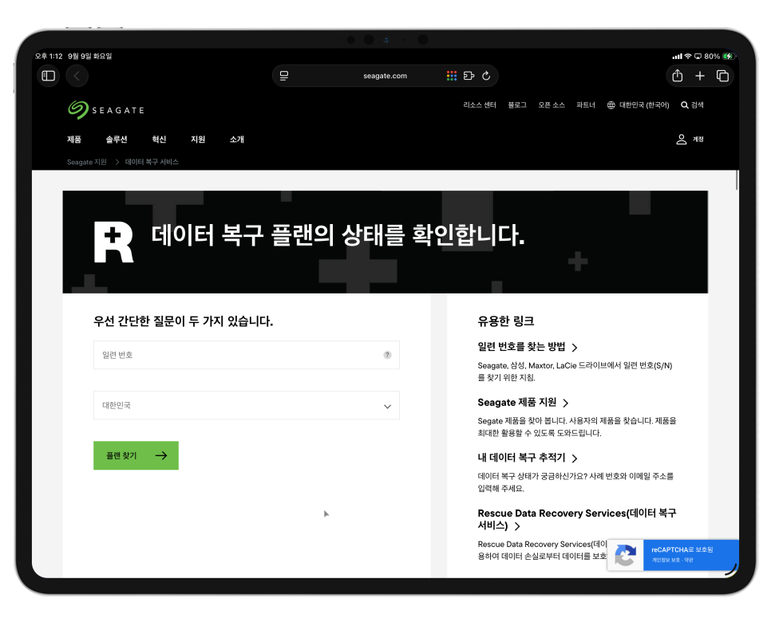Click the 데이터 복구 서비스 breadcrumb
Screen dimensions: 771x626
[152, 162]
